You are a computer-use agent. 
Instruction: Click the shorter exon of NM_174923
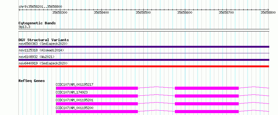[207, 96]
